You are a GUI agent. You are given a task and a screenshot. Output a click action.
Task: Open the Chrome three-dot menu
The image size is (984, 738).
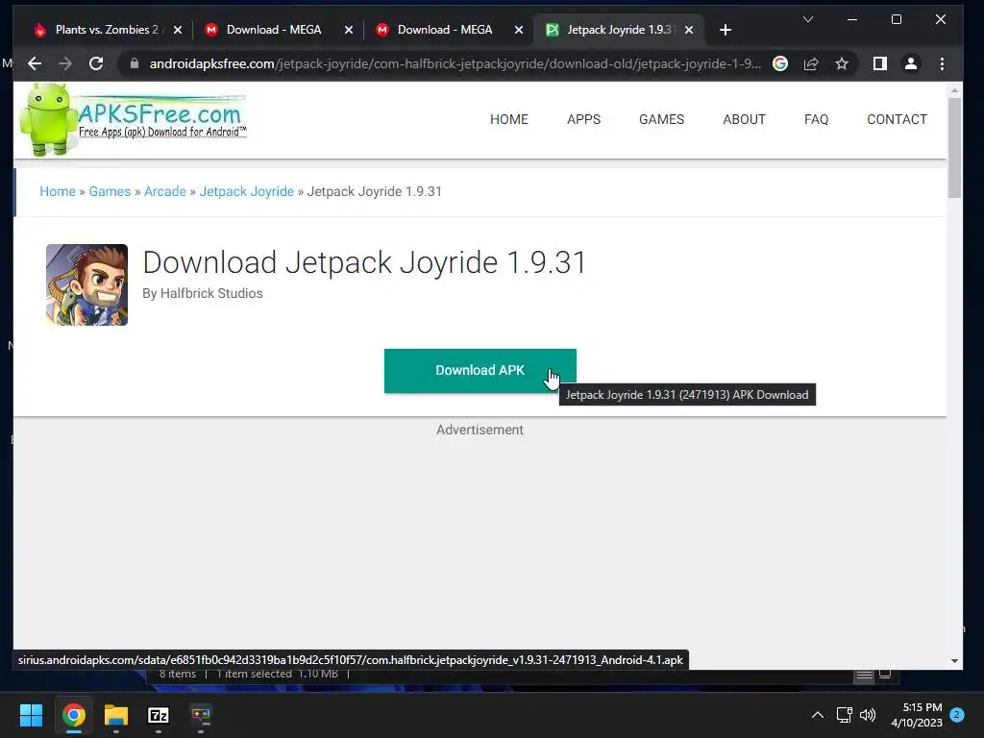(942, 63)
